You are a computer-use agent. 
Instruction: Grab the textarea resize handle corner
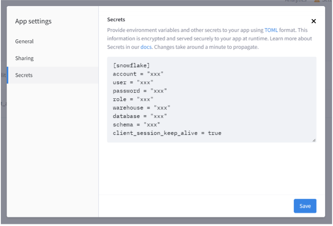tap(314, 140)
